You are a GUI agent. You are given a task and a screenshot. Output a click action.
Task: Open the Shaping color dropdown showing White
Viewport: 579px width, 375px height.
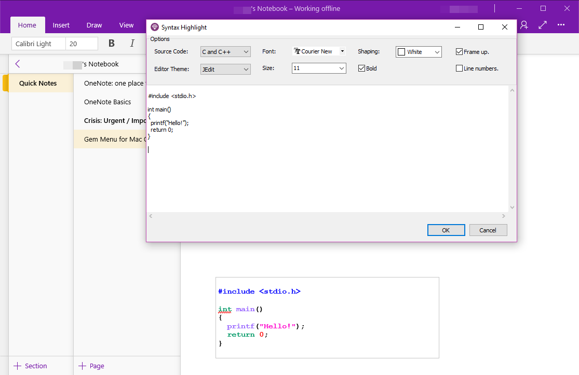[419, 52]
